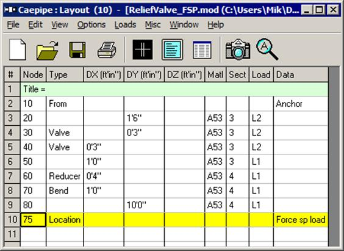Click the Data column header
Image resolution: width=344 pixels, height=251 pixels.
point(301,75)
